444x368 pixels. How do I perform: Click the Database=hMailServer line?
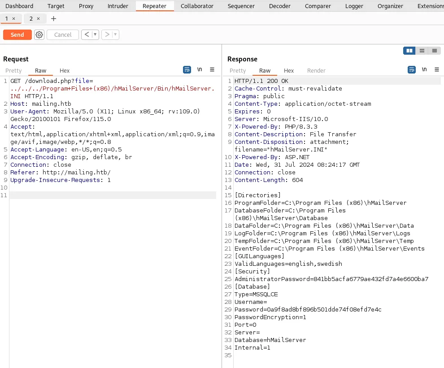270,340
